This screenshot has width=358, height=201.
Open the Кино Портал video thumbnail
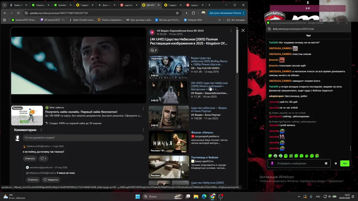click(x=169, y=117)
